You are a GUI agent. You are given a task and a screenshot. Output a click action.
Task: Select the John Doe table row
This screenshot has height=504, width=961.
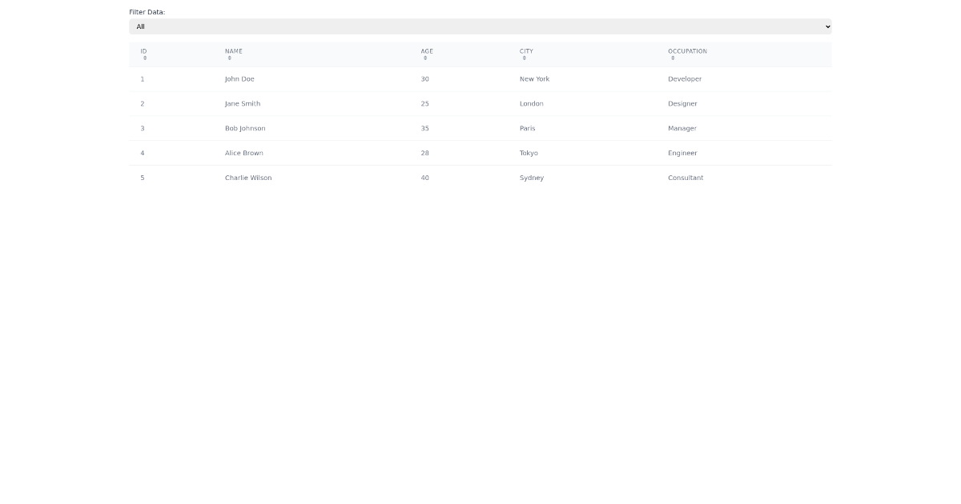pos(400,78)
